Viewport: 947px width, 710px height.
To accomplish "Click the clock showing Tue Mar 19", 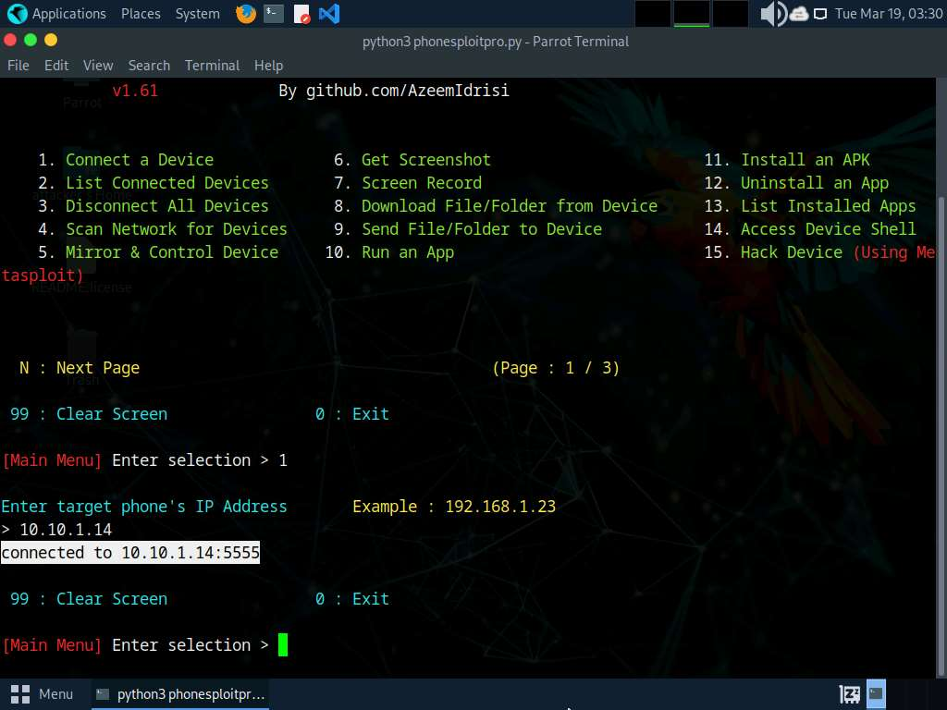I will click(888, 14).
